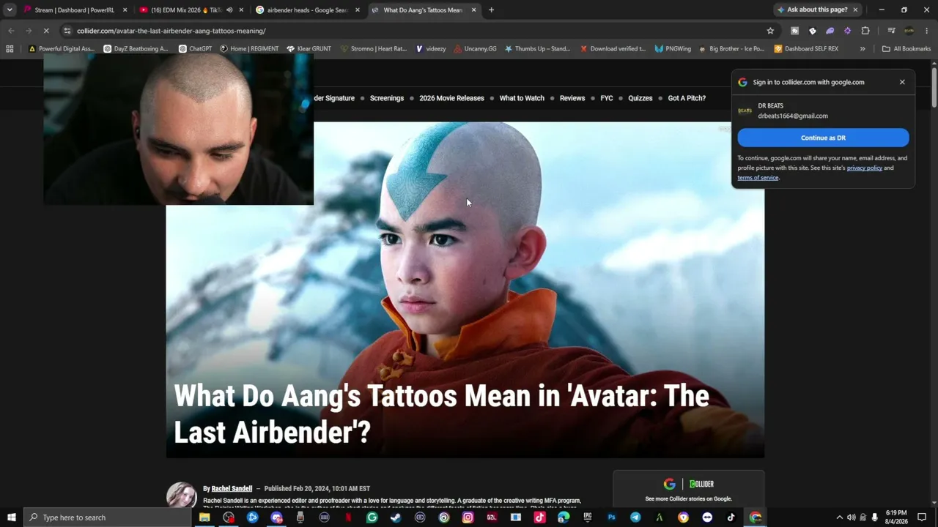Open the apps grid in bookmarks bar
Image resolution: width=938 pixels, height=527 pixels.
pyautogui.click(x=10, y=49)
